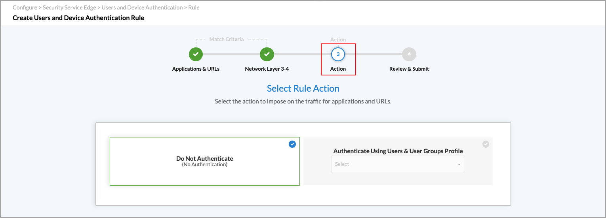Click the Create Users and Device Authentication Rule title
606x218 pixels.
tap(78, 18)
